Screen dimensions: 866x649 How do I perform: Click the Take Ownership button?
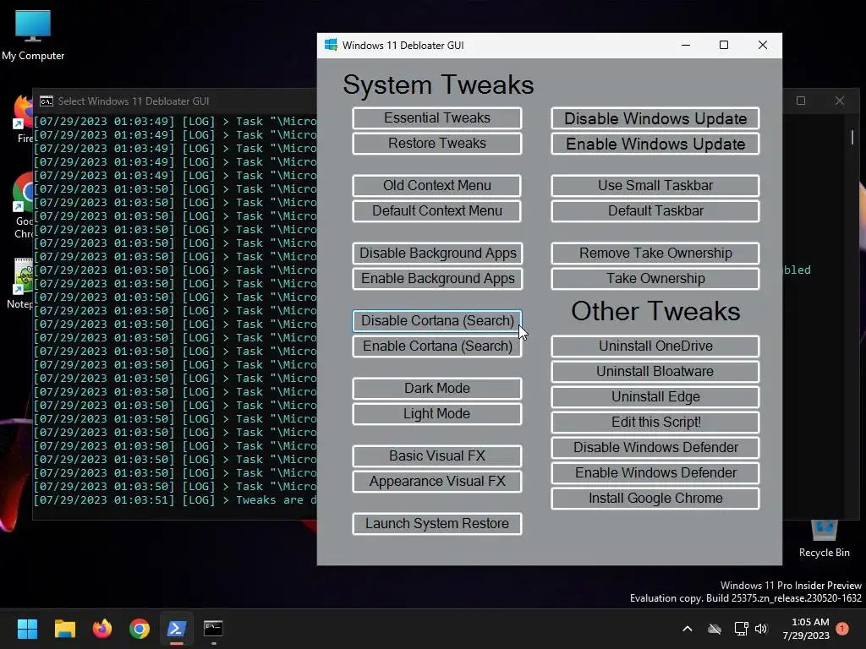coord(655,279)
